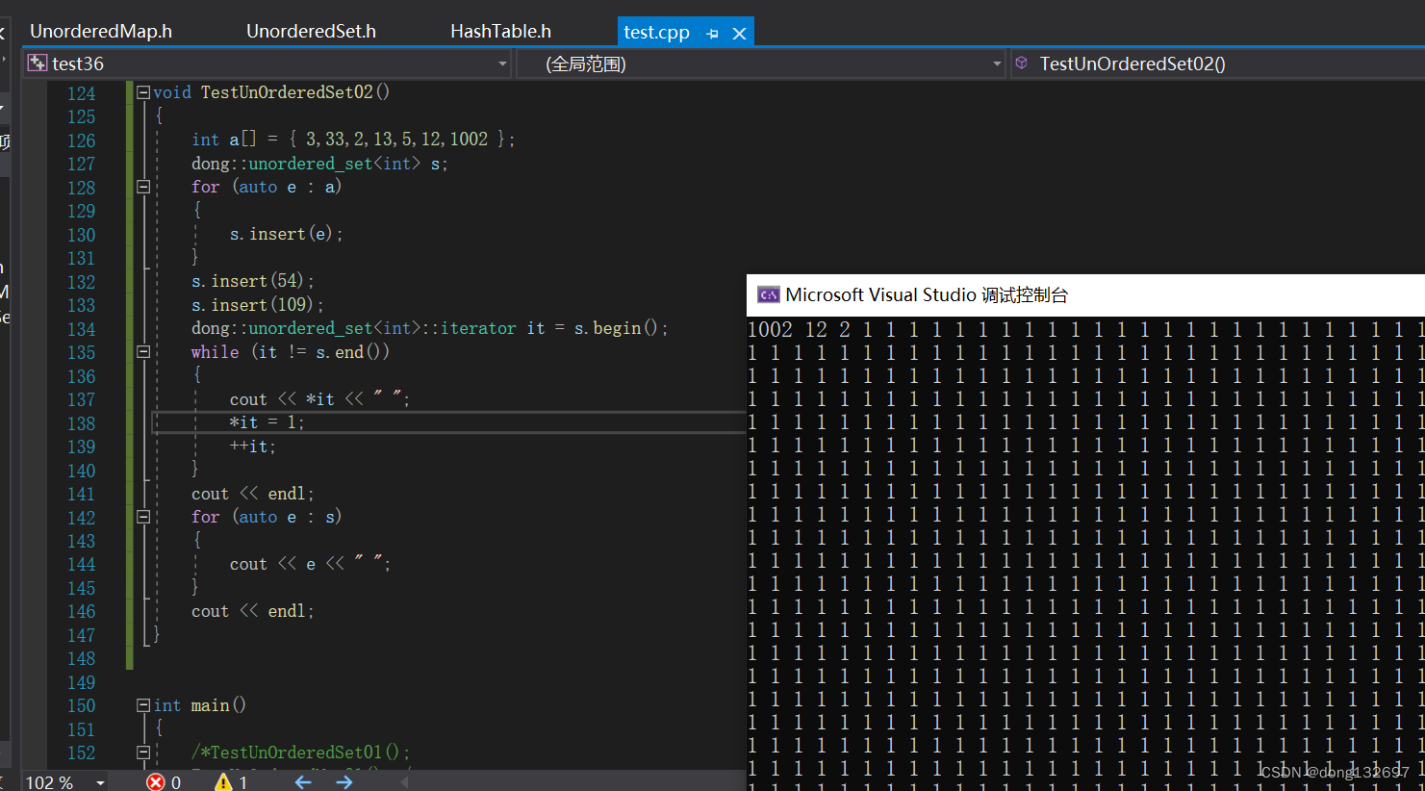Collapse the main function at line 150

143,705
